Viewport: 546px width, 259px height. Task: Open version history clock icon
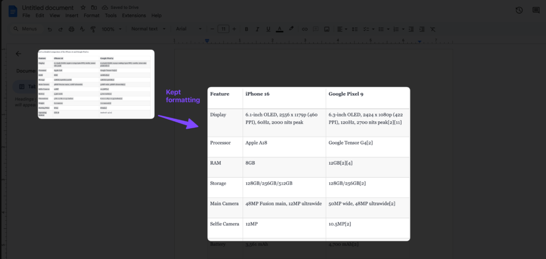pos(519,11)
